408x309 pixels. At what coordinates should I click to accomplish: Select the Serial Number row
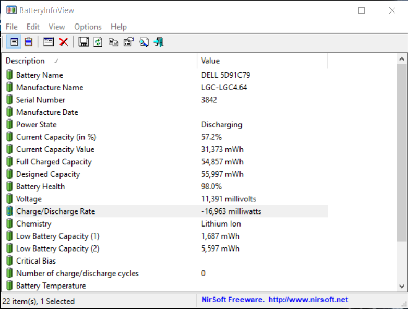(165, 100)
